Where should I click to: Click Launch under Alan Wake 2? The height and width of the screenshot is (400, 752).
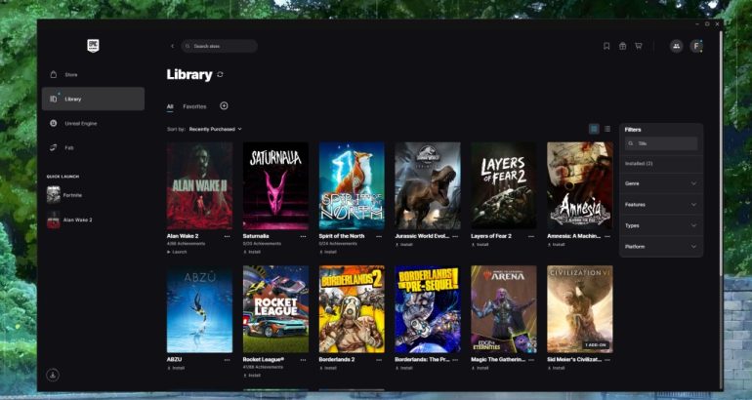177,252
